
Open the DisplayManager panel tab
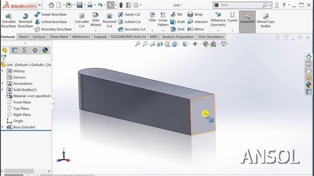(x=45, y=50)
